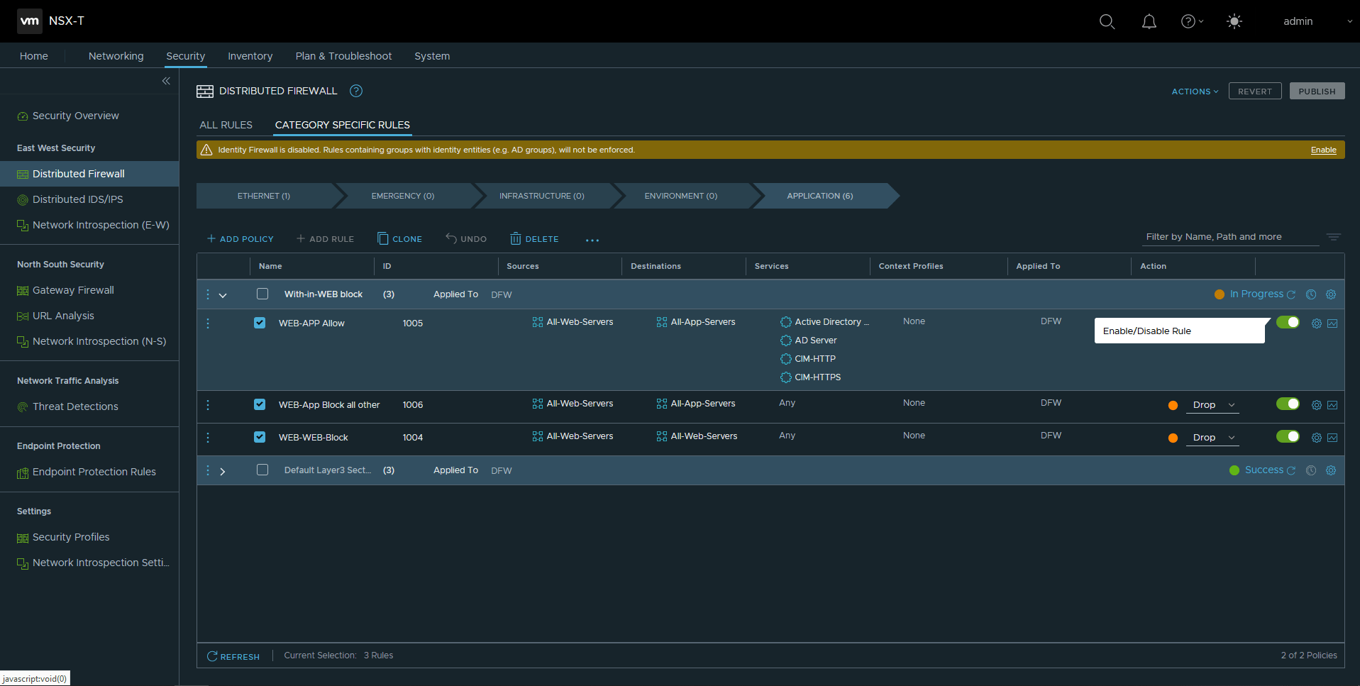The height and width of the screenshot is (686, 1360).
Task: Click the PUBLISH button
Action: coord(1317,92)
